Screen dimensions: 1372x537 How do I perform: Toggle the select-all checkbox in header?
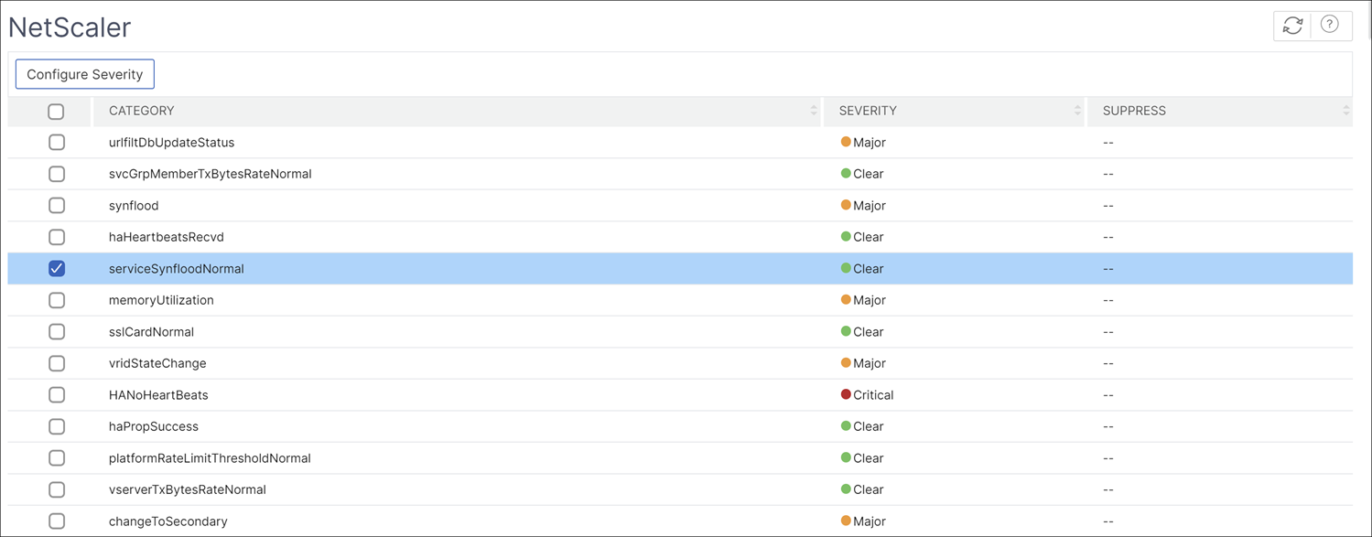[x=56, y=112]
